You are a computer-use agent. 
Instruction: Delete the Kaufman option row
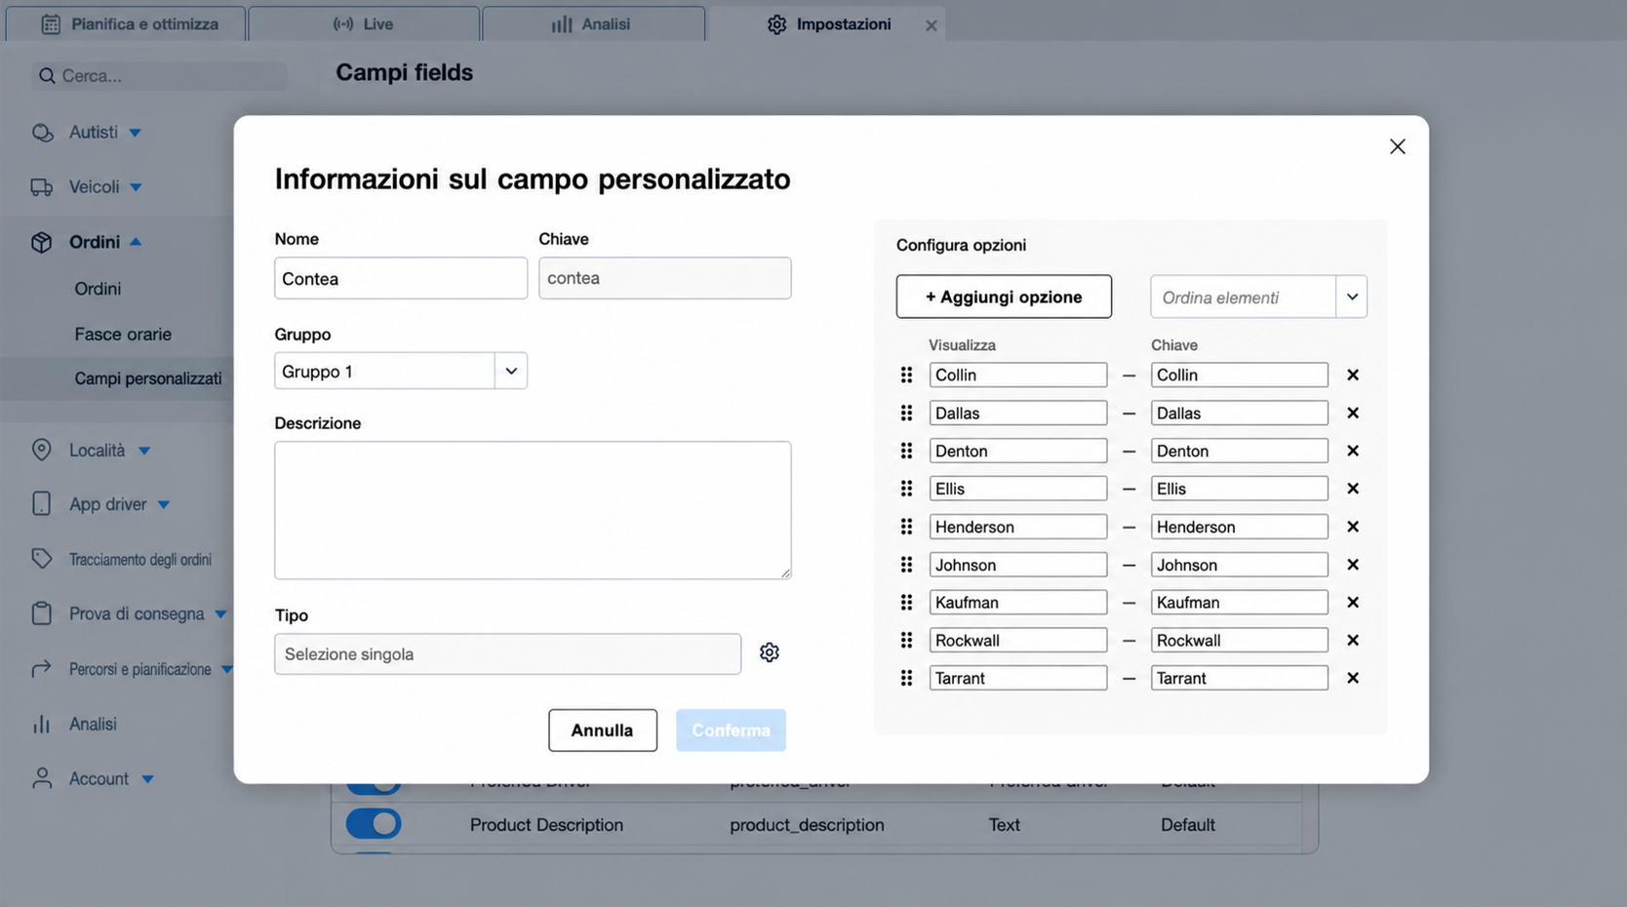1352,603
